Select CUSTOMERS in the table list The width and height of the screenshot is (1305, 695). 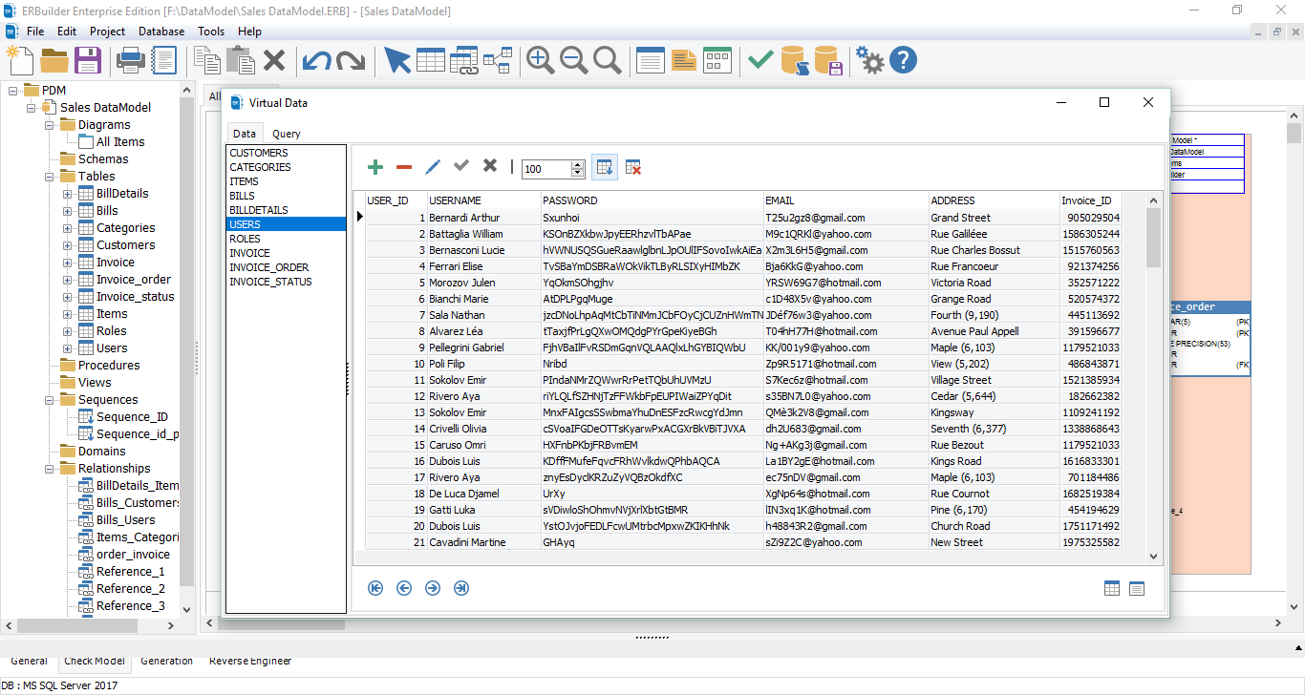pos(286,153)
